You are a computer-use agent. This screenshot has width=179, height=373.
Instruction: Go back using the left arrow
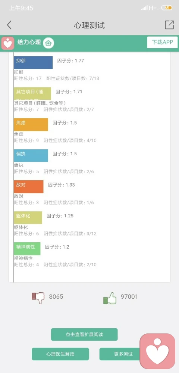[x=9, y=25]
